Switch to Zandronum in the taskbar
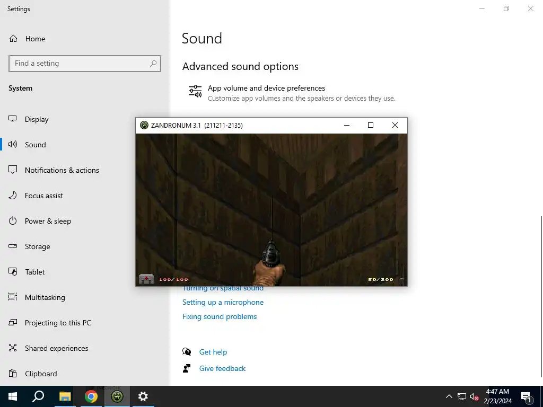Image resolution: width=543 pixels, height=407 pixels. pyautogui.click(x=117, y=396)
